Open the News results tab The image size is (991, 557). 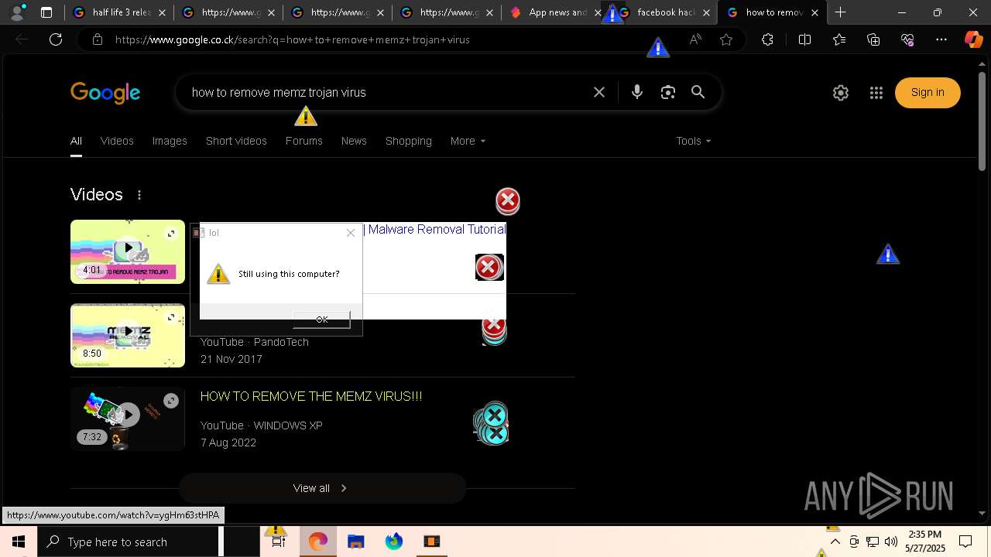click(x=354, y=141)
